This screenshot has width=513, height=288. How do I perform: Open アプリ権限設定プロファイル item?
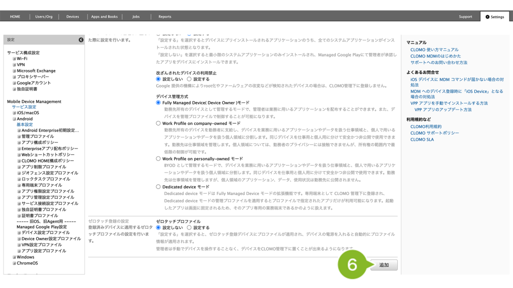pyautogui.click(x=48, y=191)
